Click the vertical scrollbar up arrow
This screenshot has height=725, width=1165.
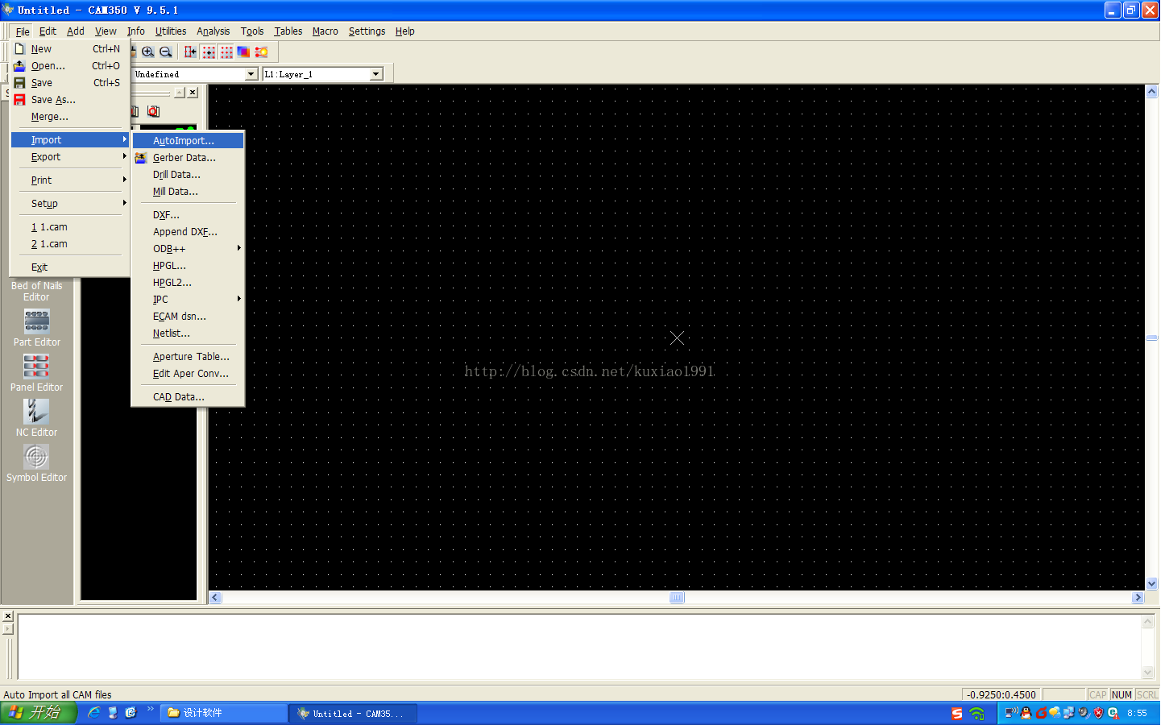pos(1152,92)
